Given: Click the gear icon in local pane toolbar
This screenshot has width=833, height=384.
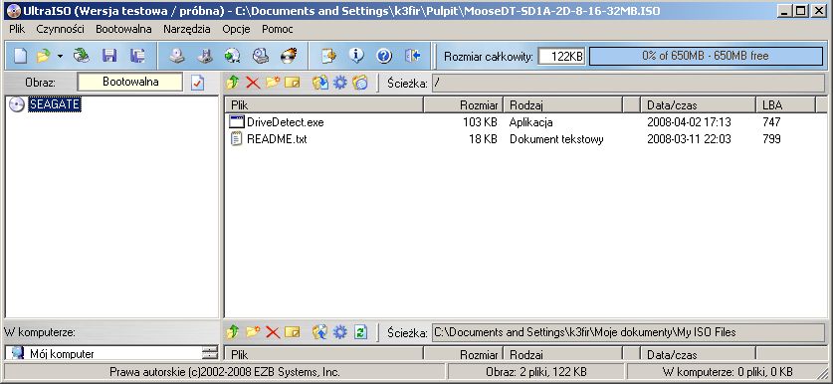Looking at the screenshot, I should [x=340, y=332].
